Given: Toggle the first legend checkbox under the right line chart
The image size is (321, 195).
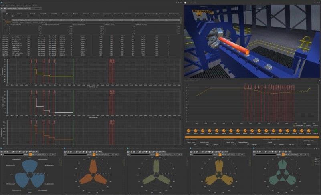Looking at the screenshot, I should 294,125.
